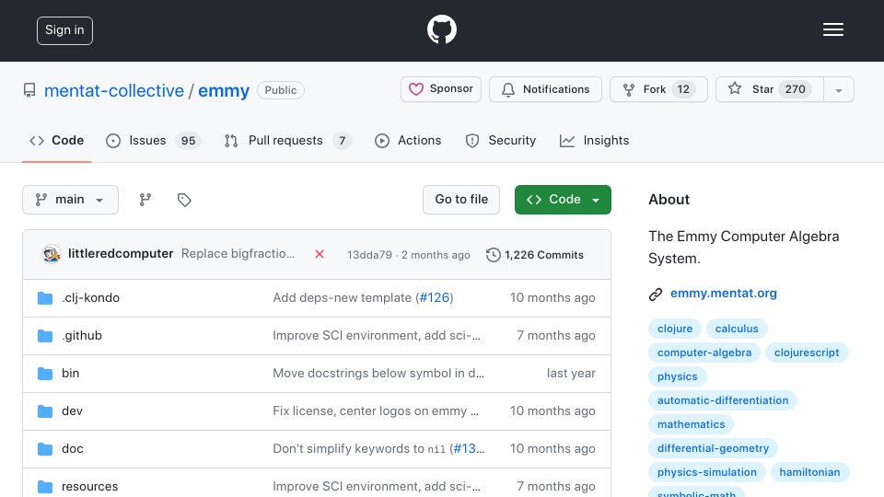Open the bin folder
This screenshot has width=884, height=497.
71,373
